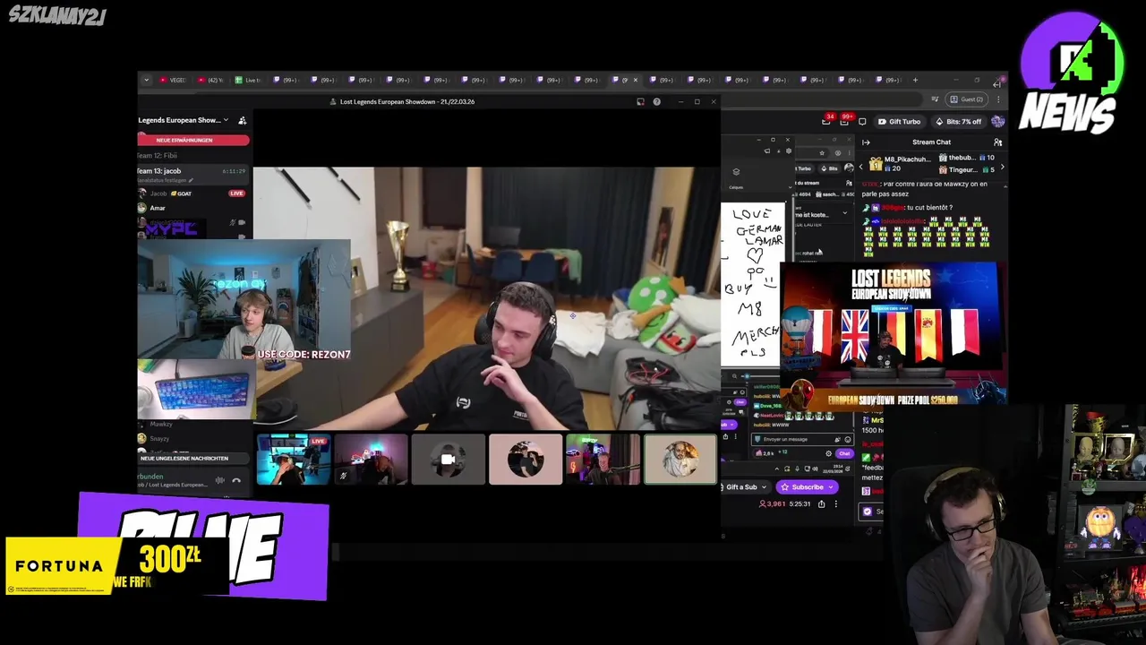Click the red Neue Erwähnungen banner
Viewport: 1146px width, 645px height.
pyautogui.click(x=193, y=140)
